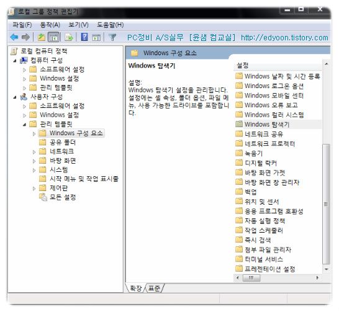Select 위치 및 센서 in list
This screenshot has height=312, width=339.
[x=262, y=201]
